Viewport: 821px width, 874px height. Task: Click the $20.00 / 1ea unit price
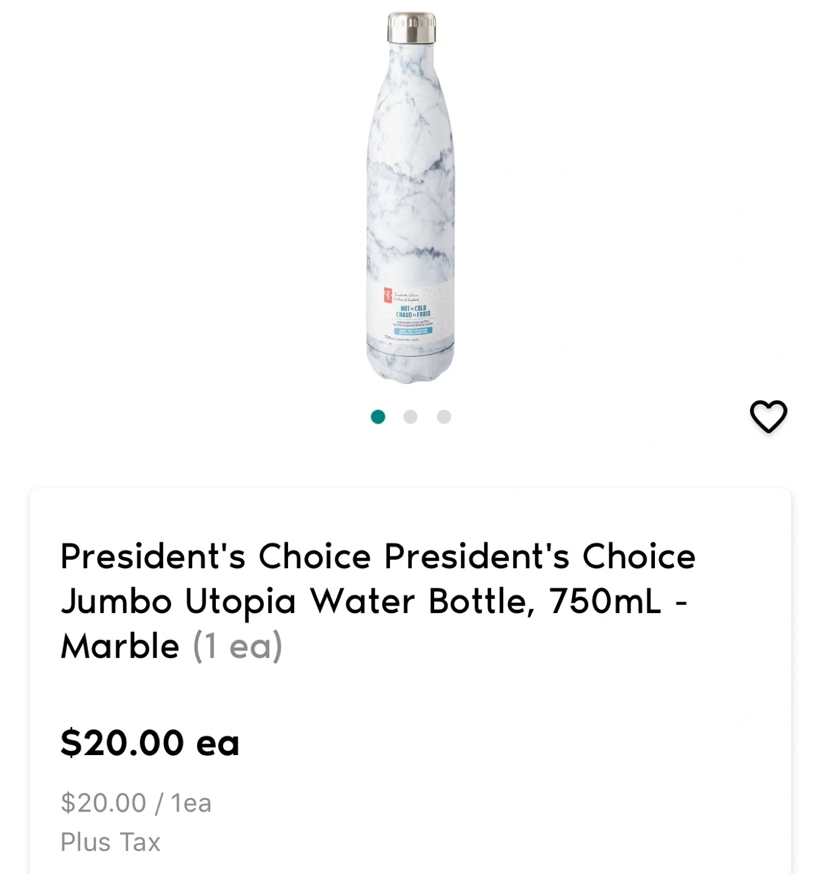136,803
